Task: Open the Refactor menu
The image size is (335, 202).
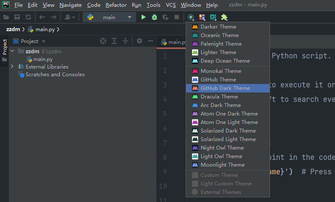Action: pos(116,5)
